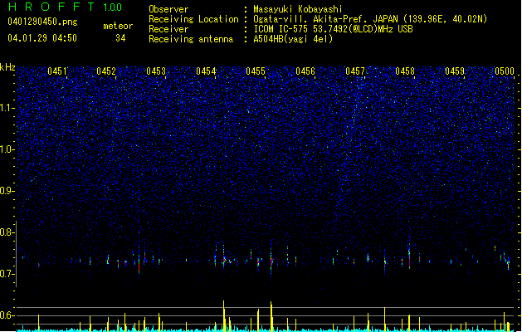Screen dimensions: 522x332
Task: Click the HROFFT title text
Action: click(x=51, y=7)
